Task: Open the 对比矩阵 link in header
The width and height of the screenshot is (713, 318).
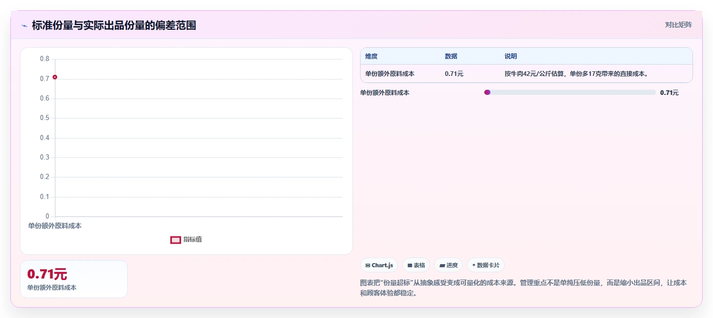Action: tap(678, 25)
